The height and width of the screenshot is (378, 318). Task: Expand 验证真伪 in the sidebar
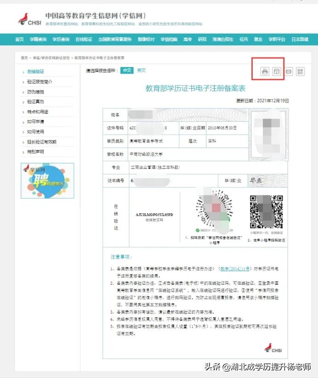pos(35,102)
